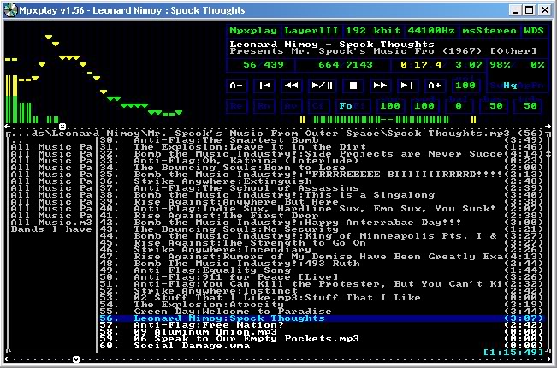
Task: Skip to the next track
Action: coord(408,86)
